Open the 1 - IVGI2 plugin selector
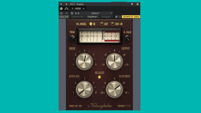The width and height of the screenshot is (201, 113). (x=78, y=9)
